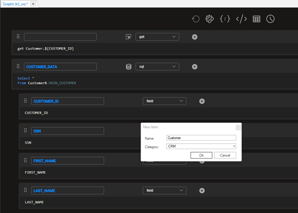Click the drag handle of CUSTOMER_ID row
This screenshot has height=213, width=298.
tap(25, 101)
